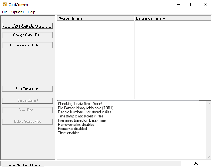Select log line 'Timestamps: not stored in files'

tap(81, 116)
